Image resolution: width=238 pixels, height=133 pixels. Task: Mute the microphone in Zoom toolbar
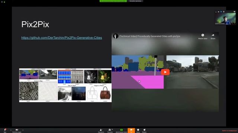pyautogui.click(x=5, y=130)
